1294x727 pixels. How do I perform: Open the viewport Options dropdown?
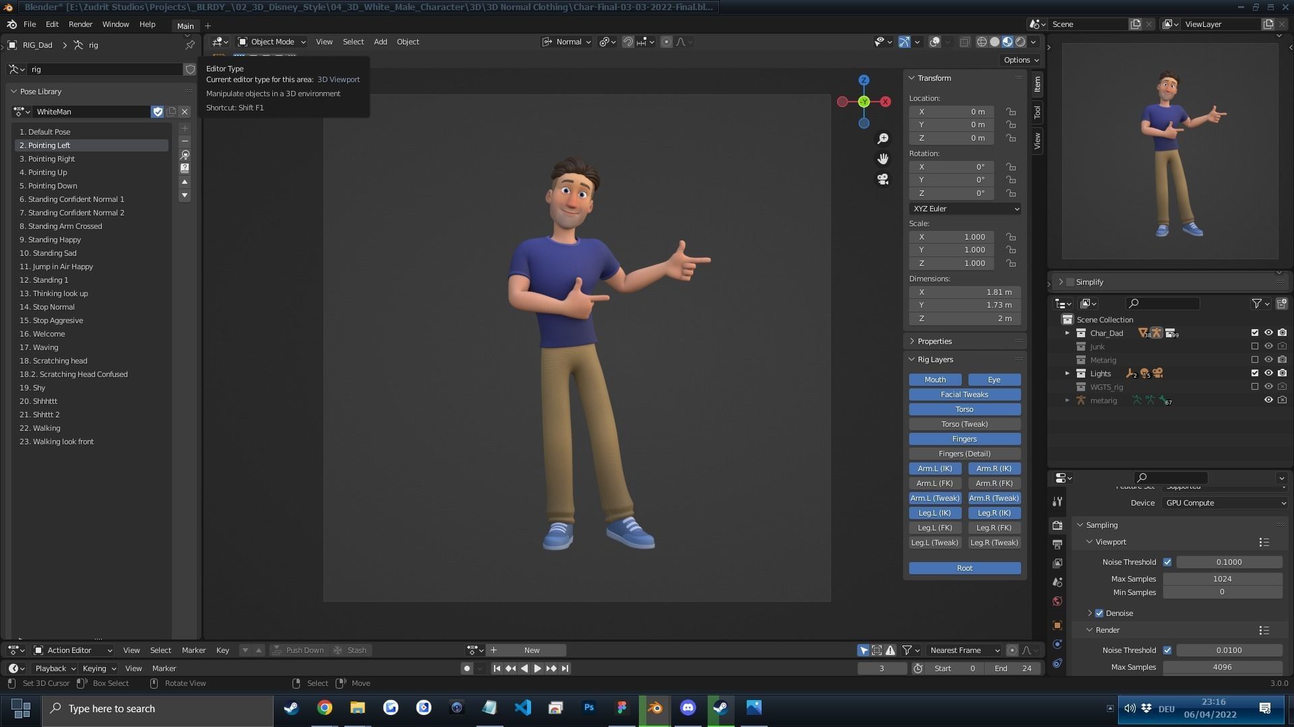point(1021,60)
